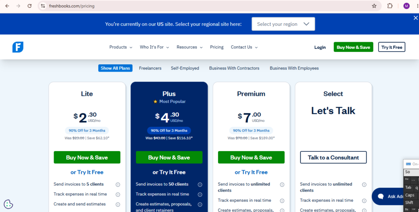Show info for Plus estimates, proposals, retainers

200,205
